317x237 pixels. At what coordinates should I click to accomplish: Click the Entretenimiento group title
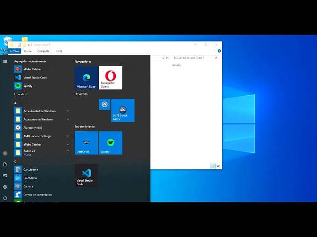[85, 126]
